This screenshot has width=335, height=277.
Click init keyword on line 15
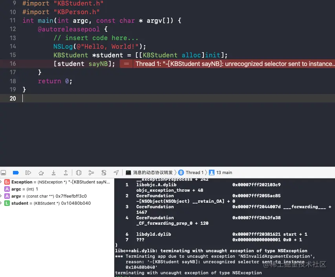(212, 55)
